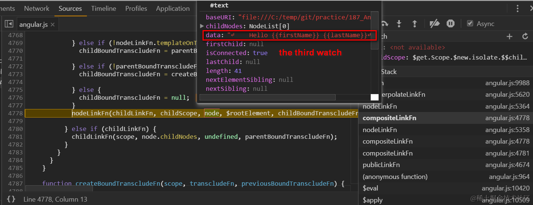Viewport: 533px width, 205px height.
Task: Click the Step out of function icon
Action: coord(414,24)
